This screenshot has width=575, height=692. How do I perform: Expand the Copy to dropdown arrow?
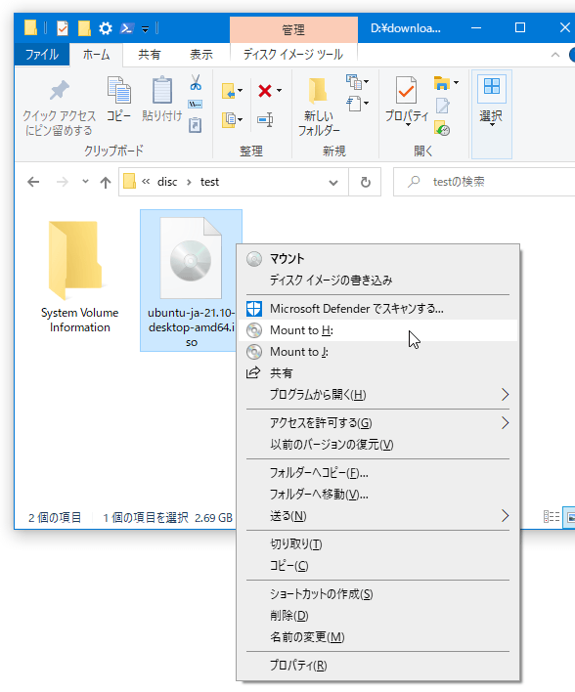coord(240,119)
